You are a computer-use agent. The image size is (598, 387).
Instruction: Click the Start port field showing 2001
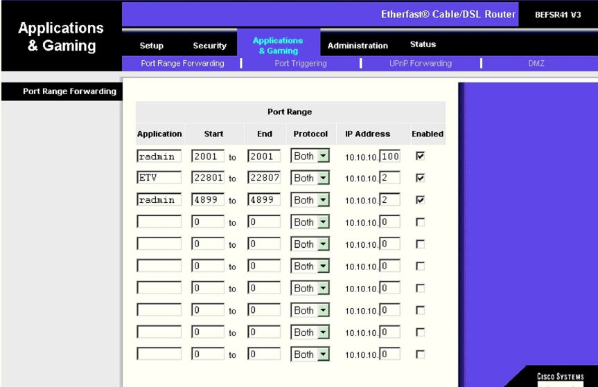pos(208,156)
